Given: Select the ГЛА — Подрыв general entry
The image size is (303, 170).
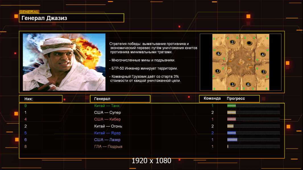Looking at the screenshot, I should point(108,146).
